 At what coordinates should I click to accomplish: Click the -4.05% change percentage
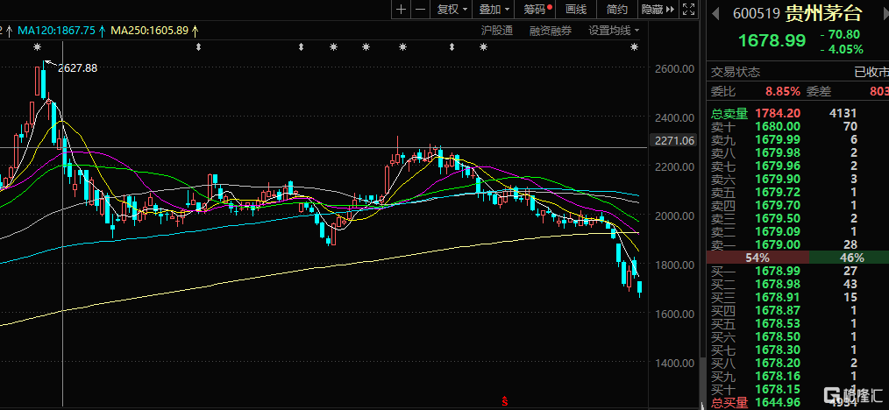[x=842, y=49]
